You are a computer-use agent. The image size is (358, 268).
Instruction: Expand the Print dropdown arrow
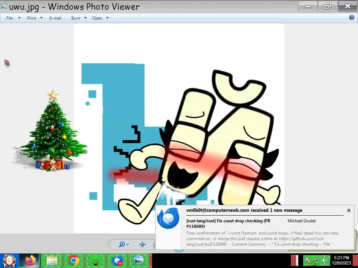(41, 18)
